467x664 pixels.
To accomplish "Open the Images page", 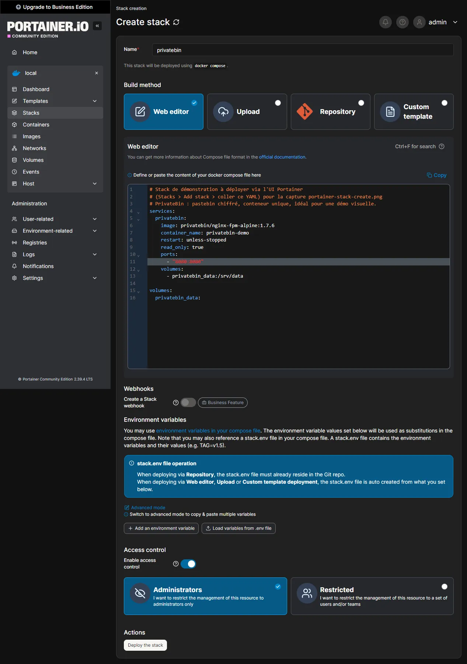I will tap(55, 136).
